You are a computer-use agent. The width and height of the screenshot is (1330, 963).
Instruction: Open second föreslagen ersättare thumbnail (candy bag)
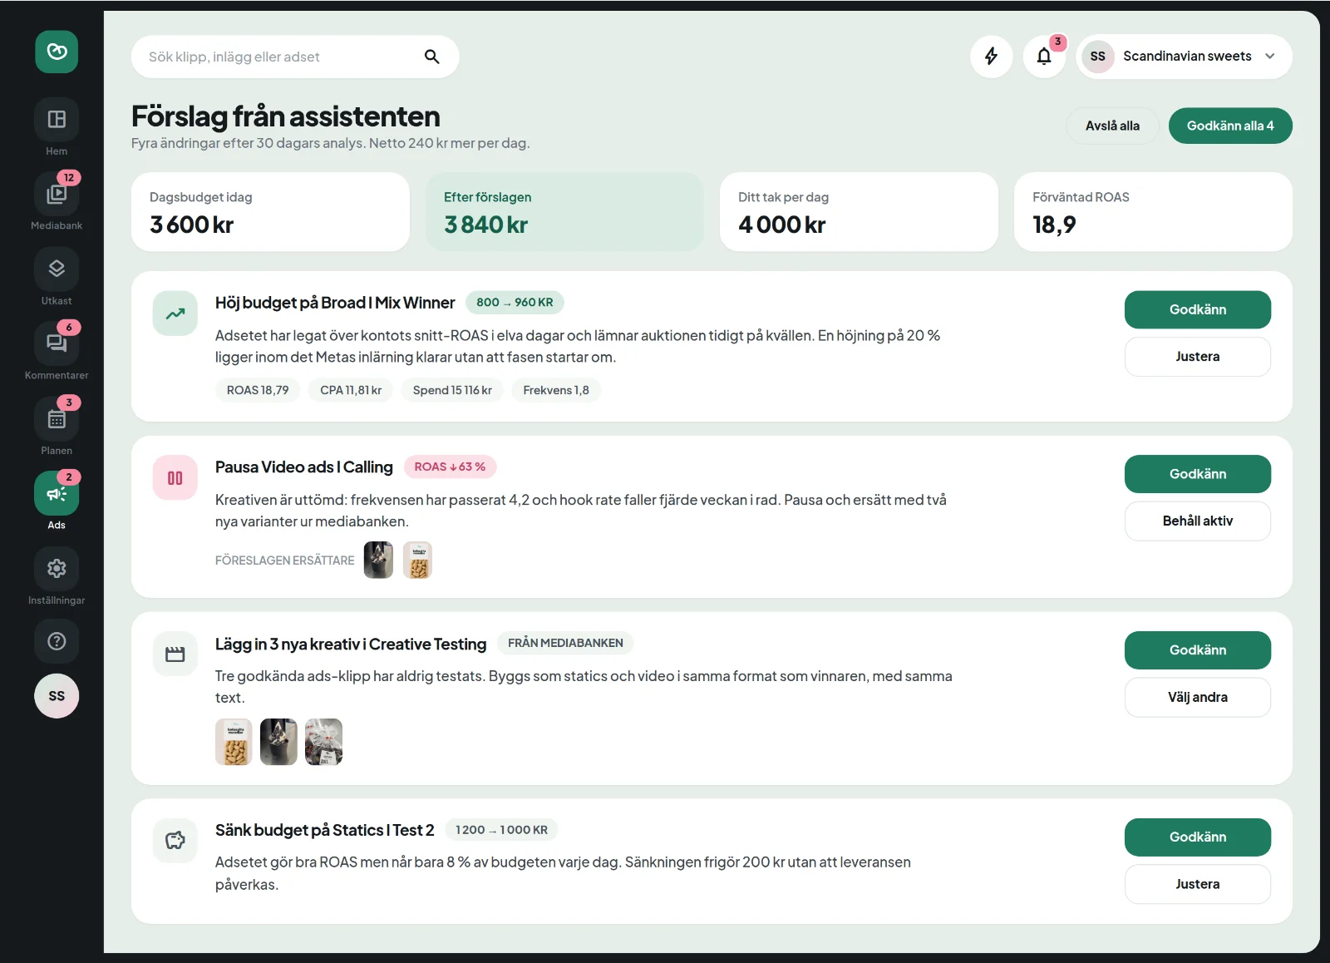click(418, 561)
